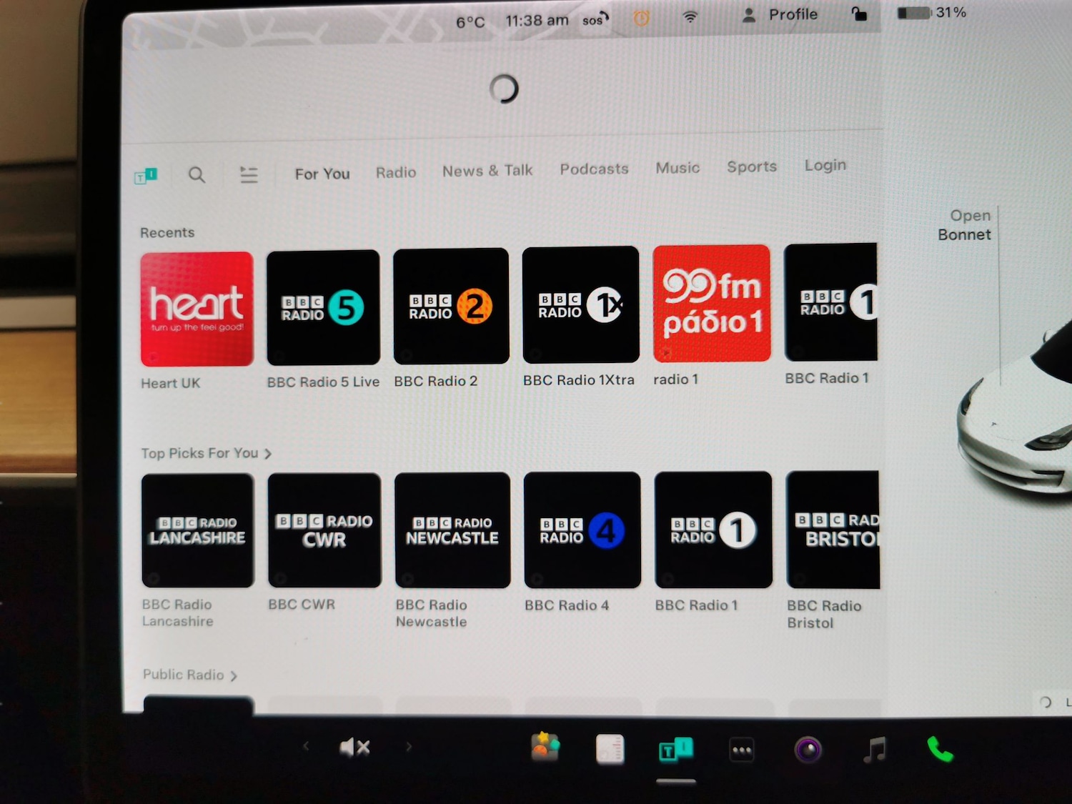The image size is (1072, 804).
Task: Expand the Public Radio section
Action: [189, 675]
